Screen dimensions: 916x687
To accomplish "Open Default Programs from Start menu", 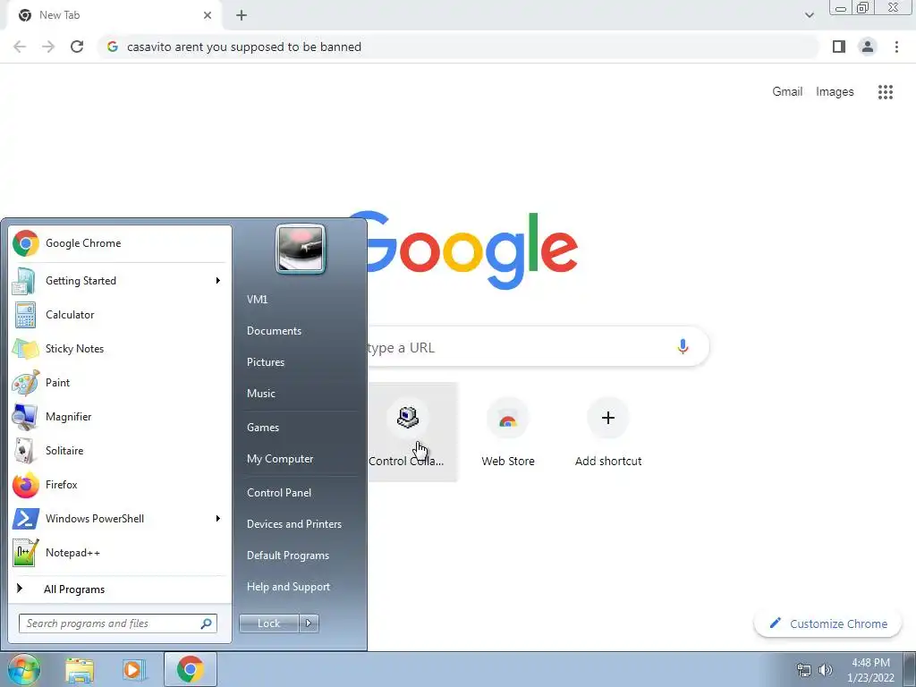I will (287, 556).
